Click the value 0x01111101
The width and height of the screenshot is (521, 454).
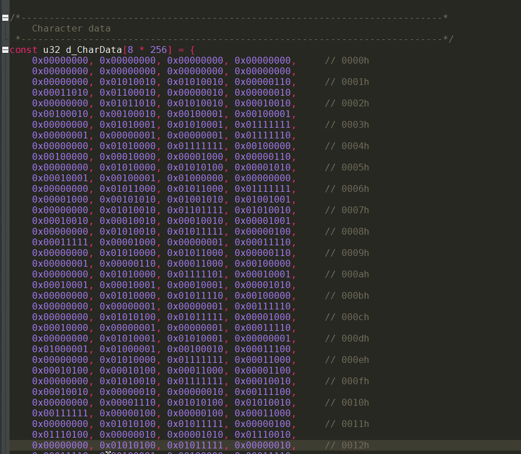point(195,274)
